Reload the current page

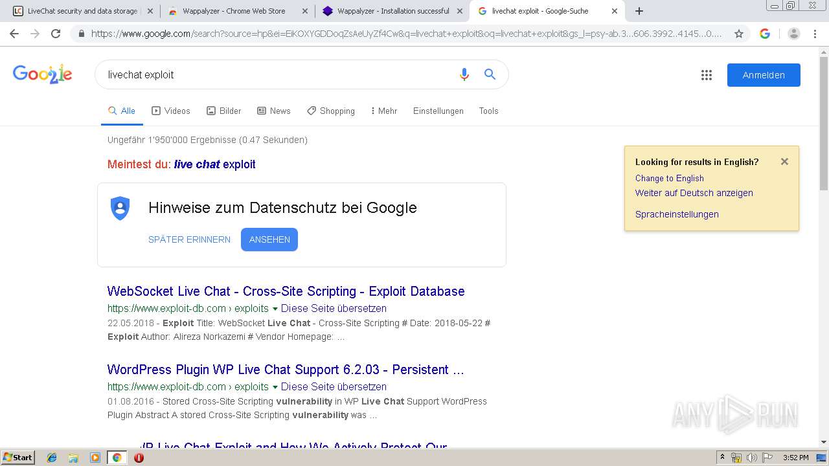pos(56,34)
